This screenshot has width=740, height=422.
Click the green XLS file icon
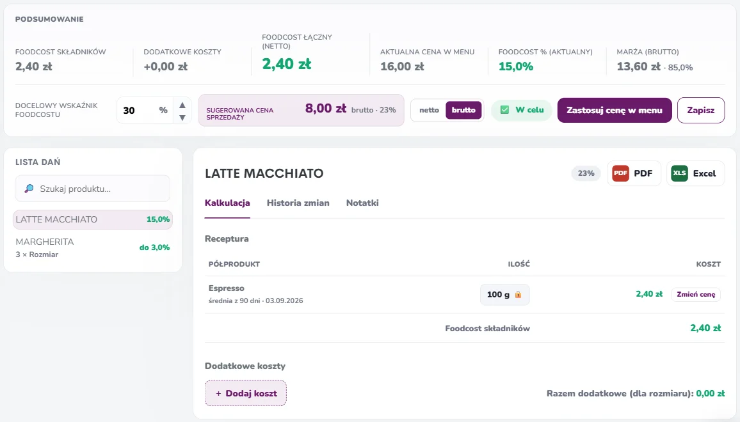[679, 173]
